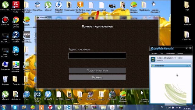This screenshot has width=195, height=110.
Task: Click the Отмена button in Minecraft
Action: pyautogui.click(x=97, y=77)
